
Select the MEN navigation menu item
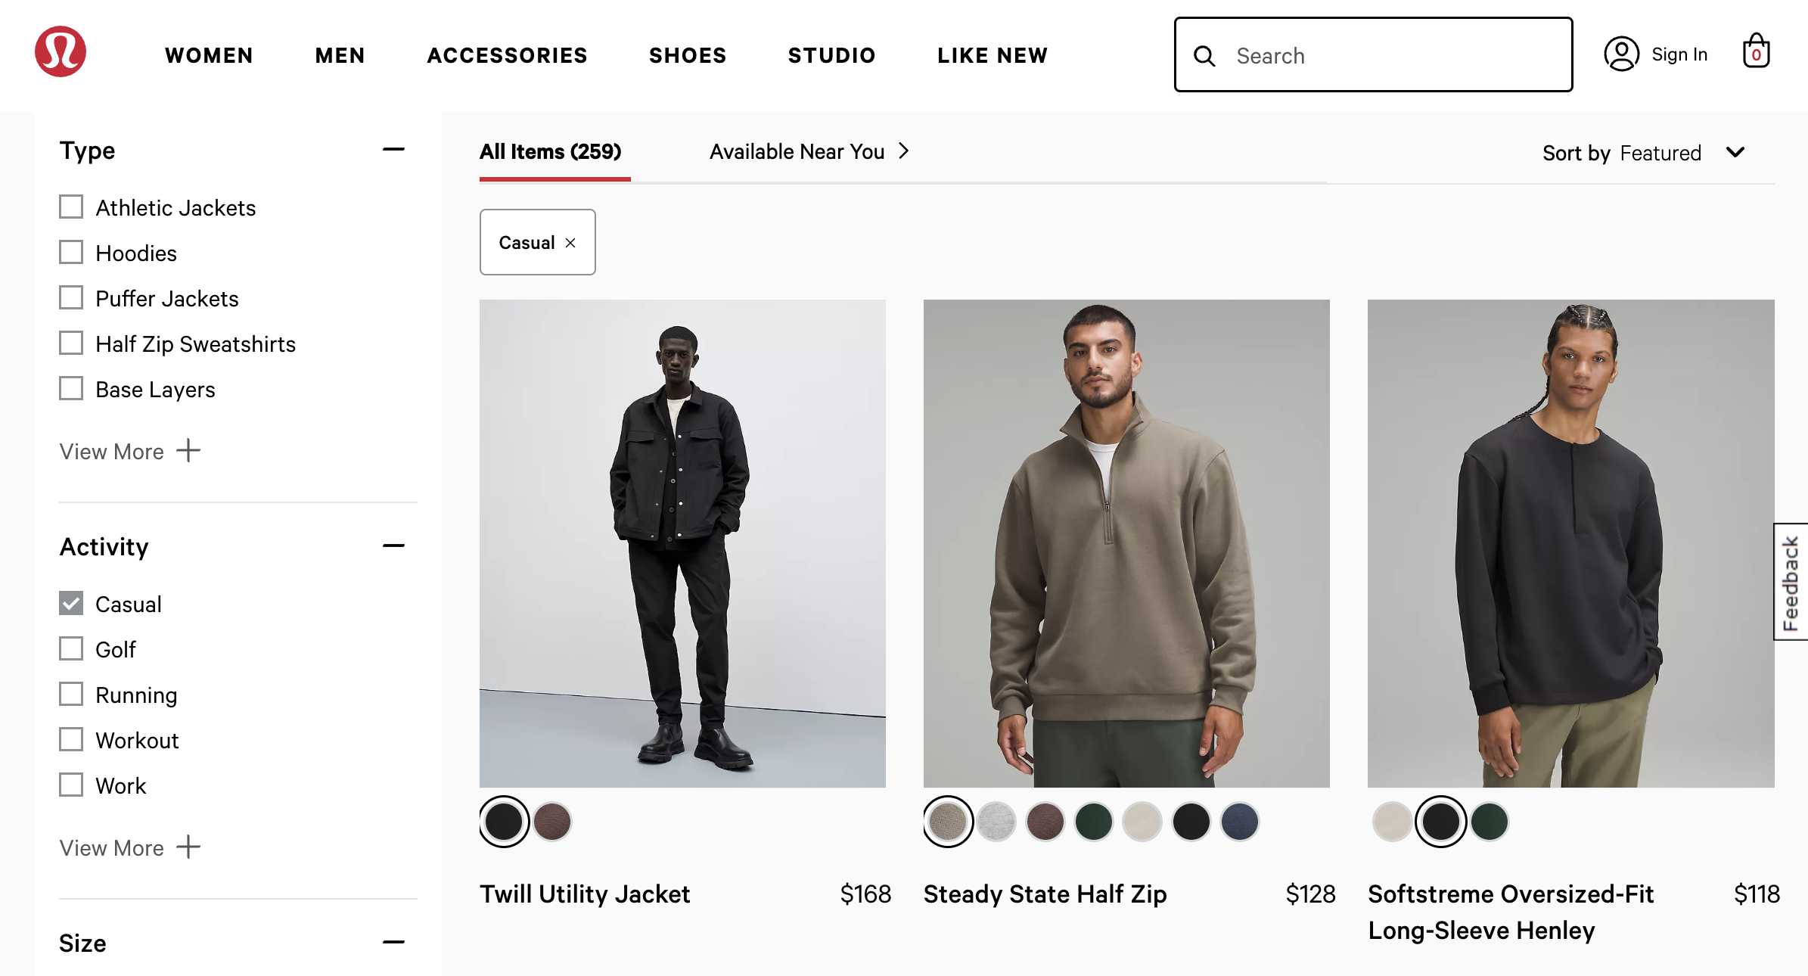341,53
